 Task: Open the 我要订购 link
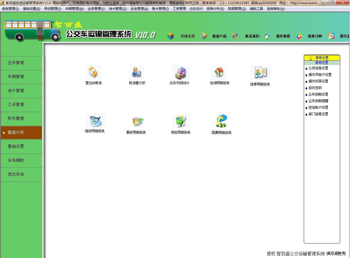coord(315,36)
